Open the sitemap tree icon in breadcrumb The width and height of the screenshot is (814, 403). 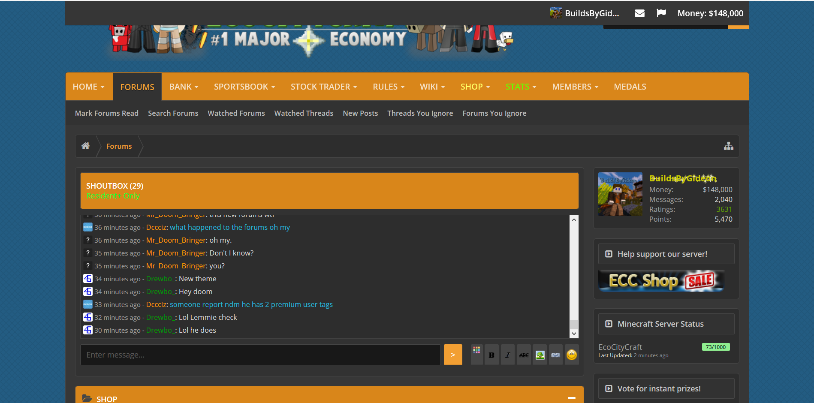[x=729, y=146]
